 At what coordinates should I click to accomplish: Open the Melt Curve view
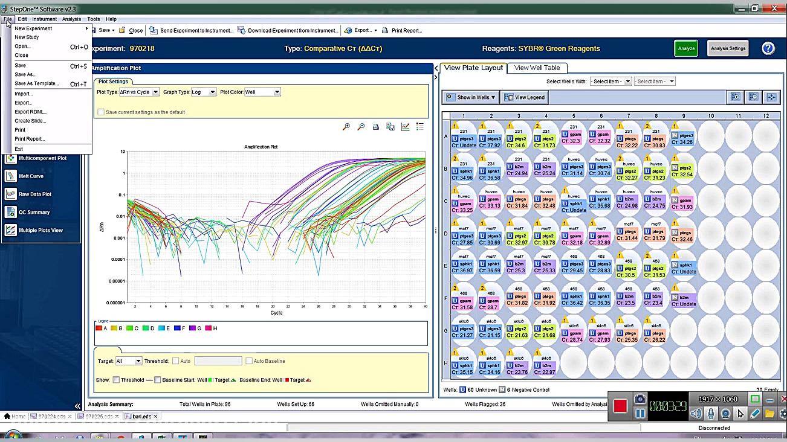coord(25,176)
